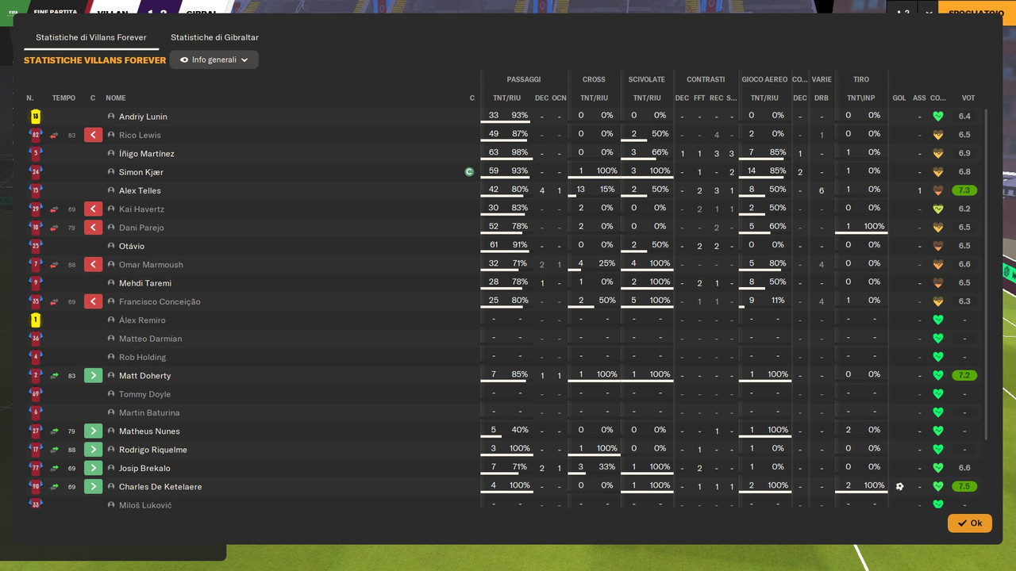
Task: Click the goal ball icon for Charles De Ketelaere
Action: 899,486
